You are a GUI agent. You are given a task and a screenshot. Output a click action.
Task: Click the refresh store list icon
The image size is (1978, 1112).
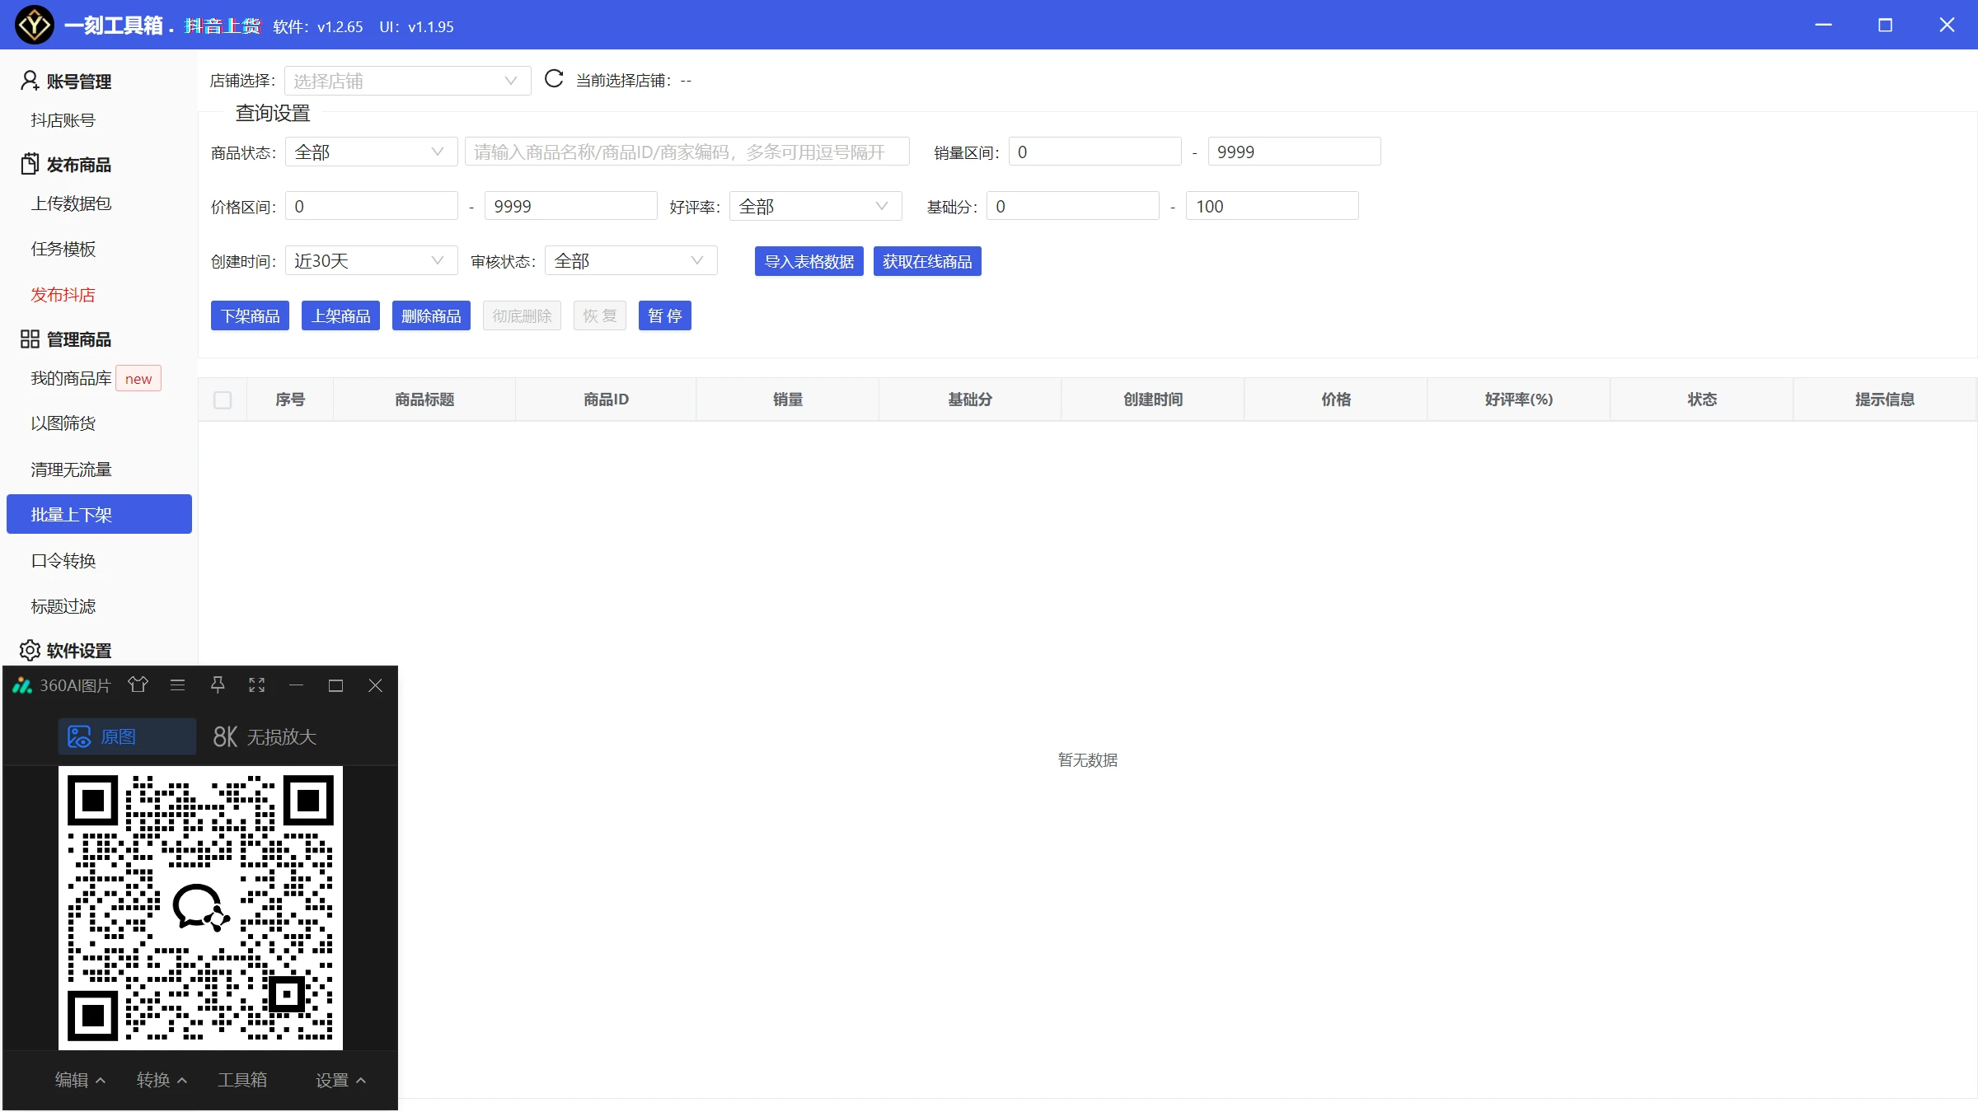pyautogui.click(x=554, y=79)
